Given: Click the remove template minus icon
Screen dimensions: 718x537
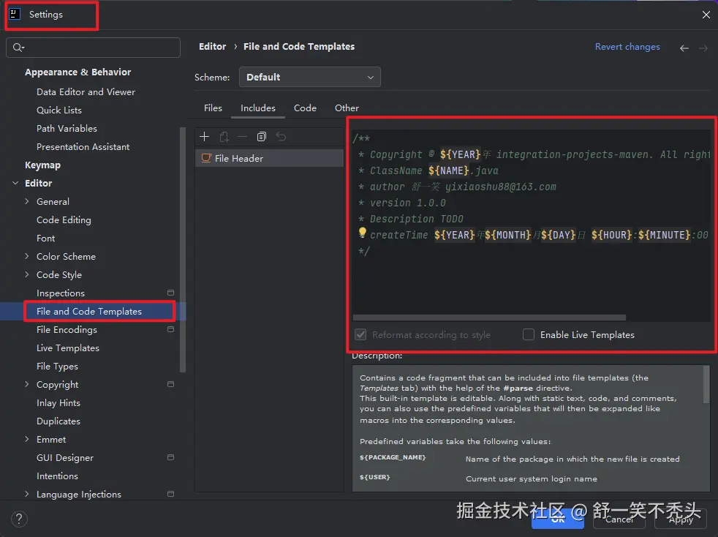Looking at the screenshot, I should pyautogui.click(x=242, y=137).
